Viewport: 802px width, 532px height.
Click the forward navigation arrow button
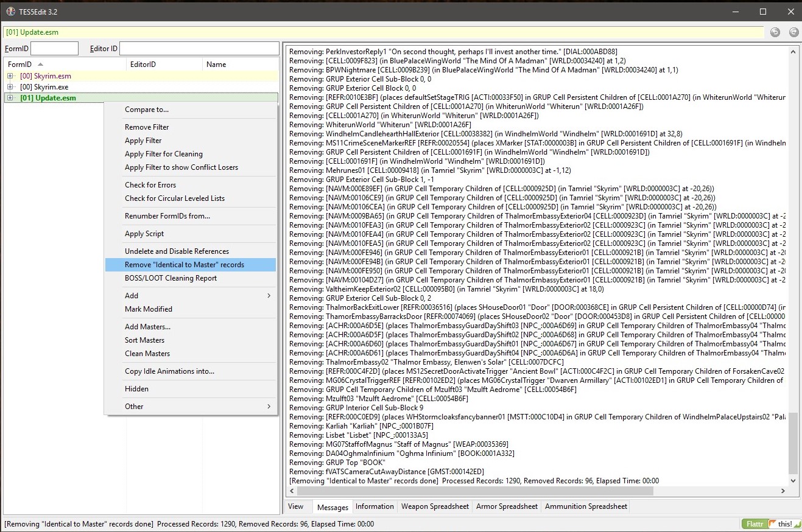click(x=793, y=32)
